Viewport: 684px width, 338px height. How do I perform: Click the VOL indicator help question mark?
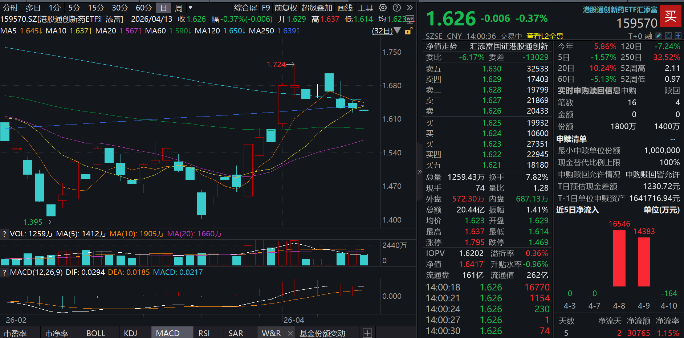point(4,234)
